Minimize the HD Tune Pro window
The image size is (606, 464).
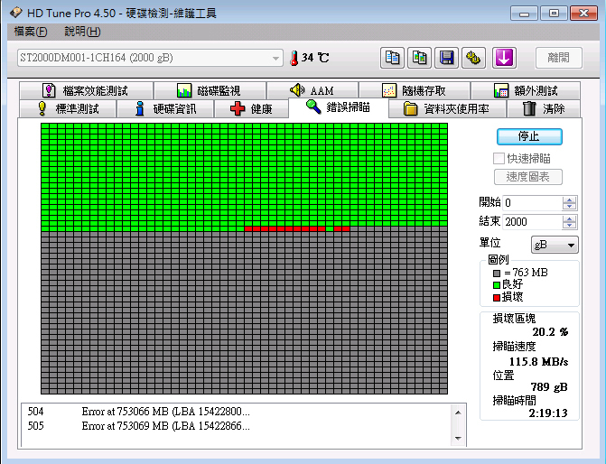click(x=524, y=14)
